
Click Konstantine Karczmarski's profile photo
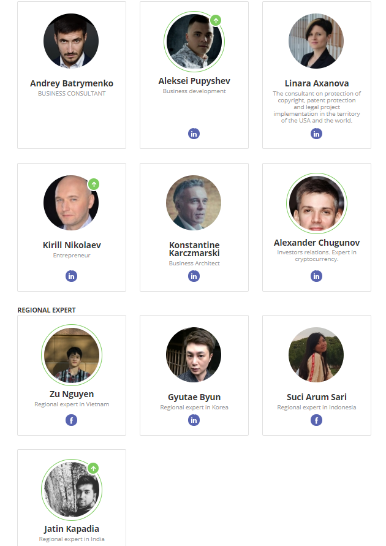[194, 203]
